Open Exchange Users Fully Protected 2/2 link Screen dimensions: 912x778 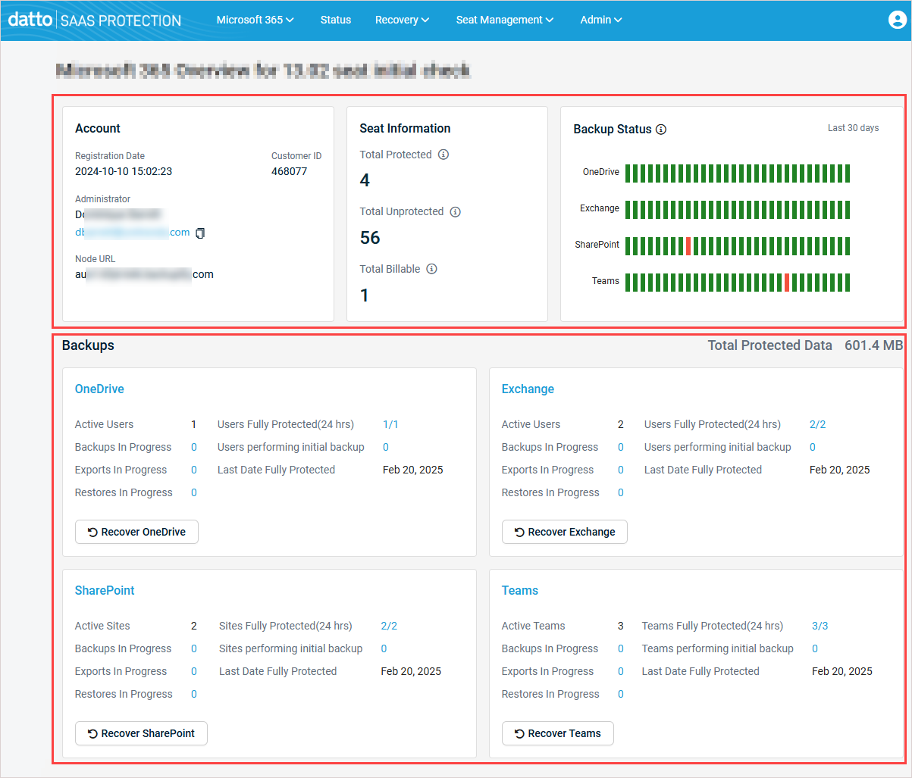click(x=817, y=424)
